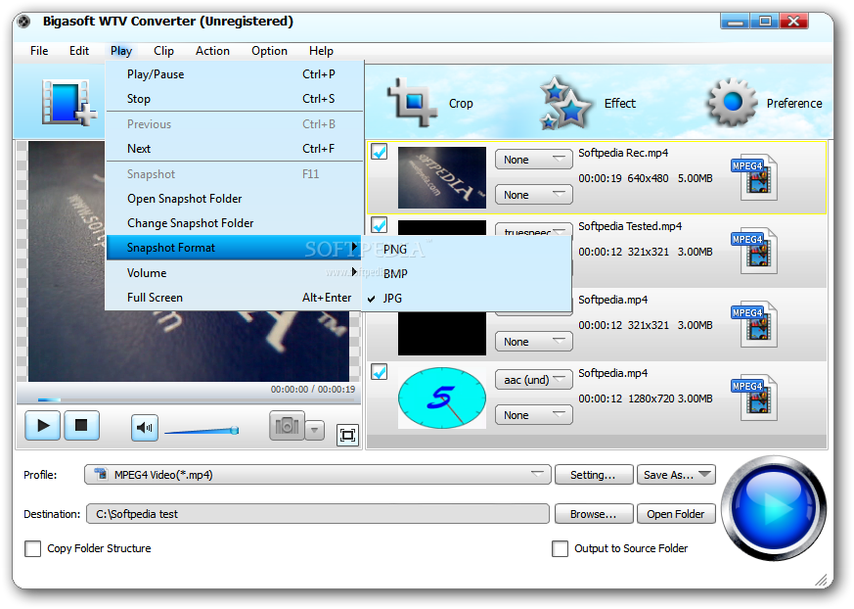Mute audio with the speaker icon

tap(145, 428)
